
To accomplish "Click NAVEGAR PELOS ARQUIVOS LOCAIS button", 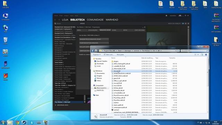I will (94, 39).
